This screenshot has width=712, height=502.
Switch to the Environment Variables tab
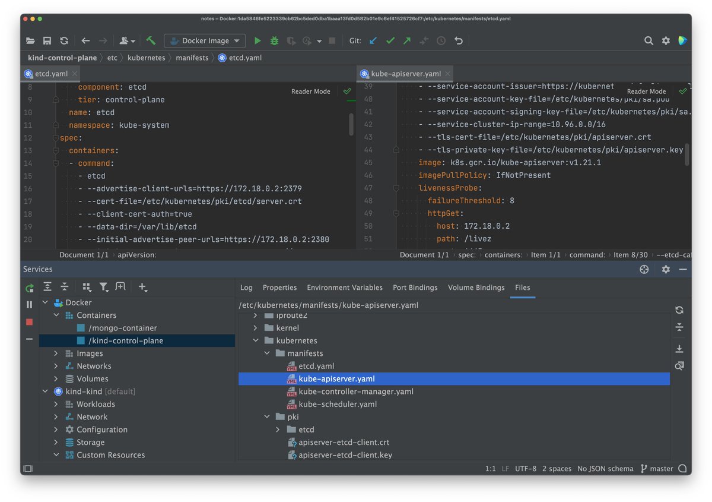pos(344,288)
